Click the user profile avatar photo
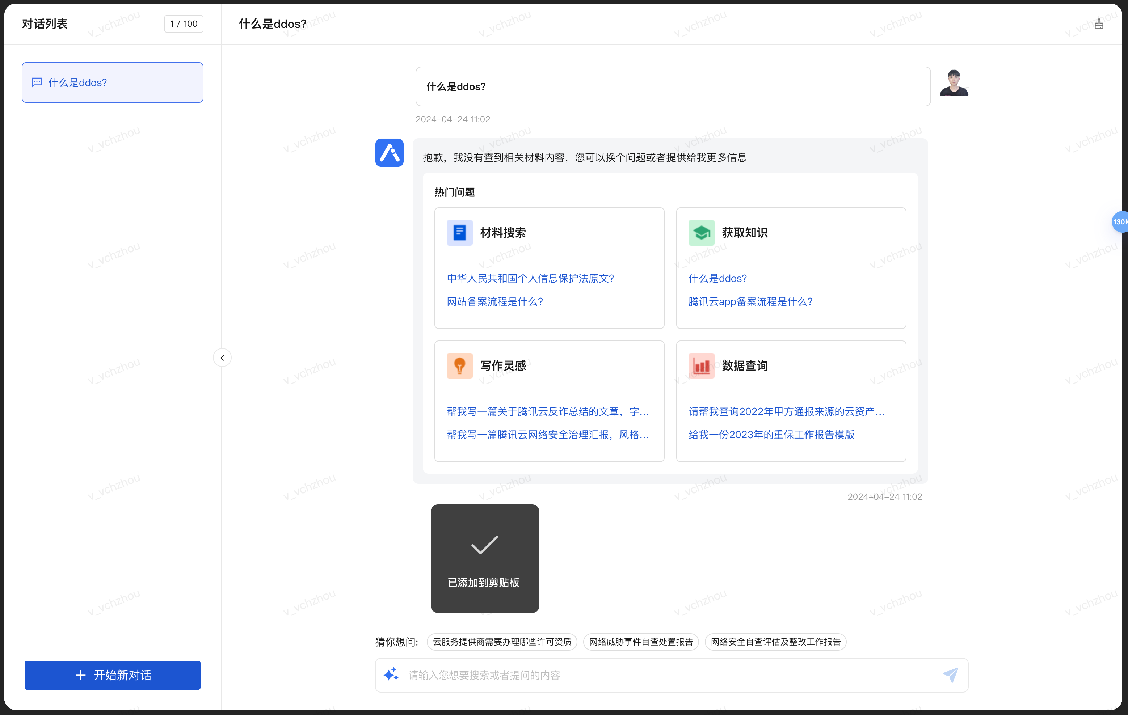This screenshot has height=715, width=1128. pyautogui.click(x=954, y=82)
